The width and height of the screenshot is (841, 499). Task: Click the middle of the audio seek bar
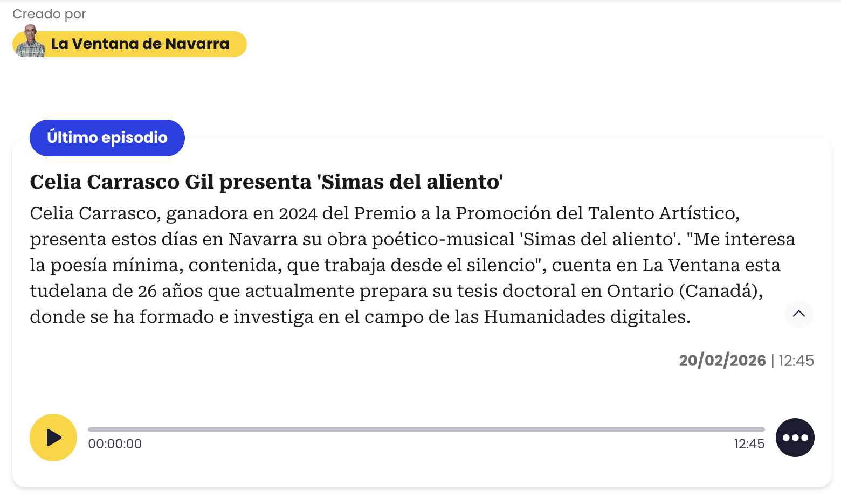point(426,429)
